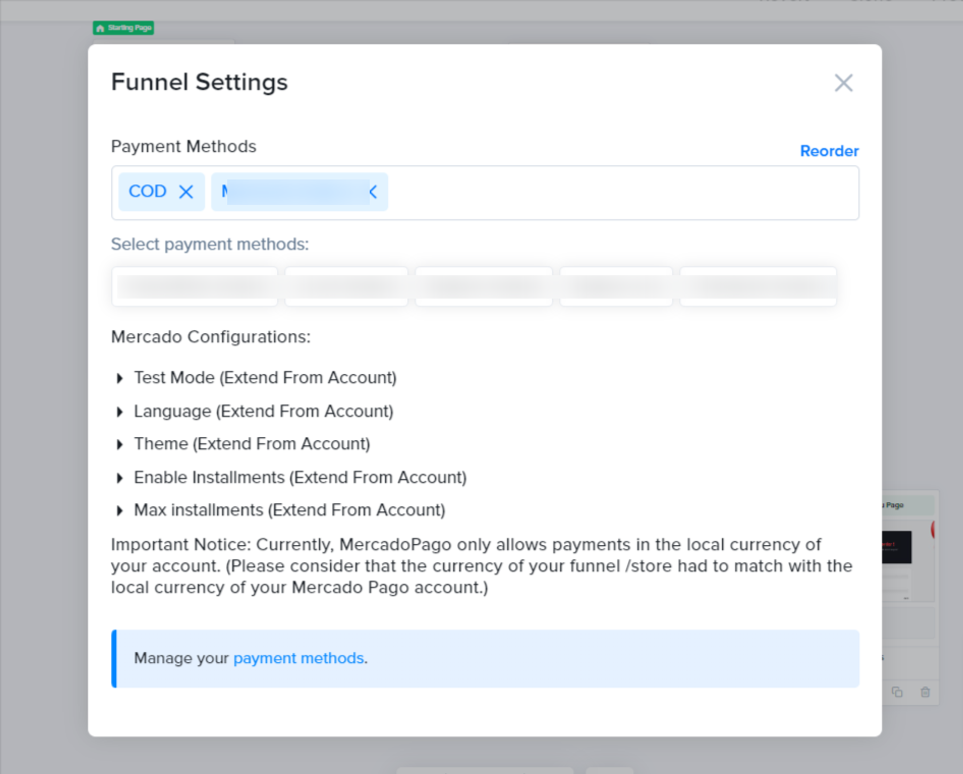Remove the second payment method tag
This screenshot has width=963, height=774.
coord(374,192)
